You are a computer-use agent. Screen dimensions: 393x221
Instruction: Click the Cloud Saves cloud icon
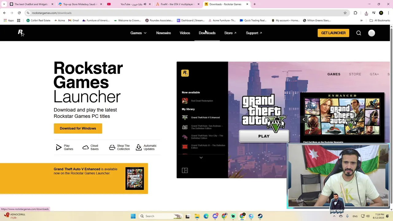tap(86, 148)
